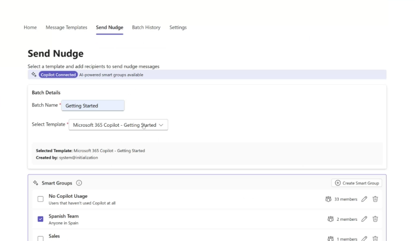Open the Select Template dropdown
The image size is (415, 241).
click(118, 125)
